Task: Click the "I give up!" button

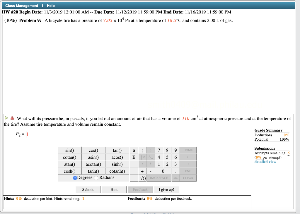Action: click(166, 189)
